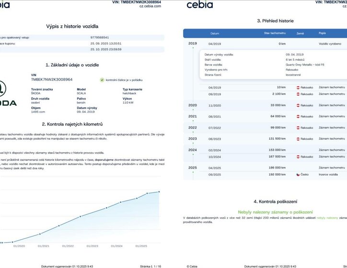Screen dimensions: 347x268
Task: Select the 'Datum' column header
Action: click(215, 33)
